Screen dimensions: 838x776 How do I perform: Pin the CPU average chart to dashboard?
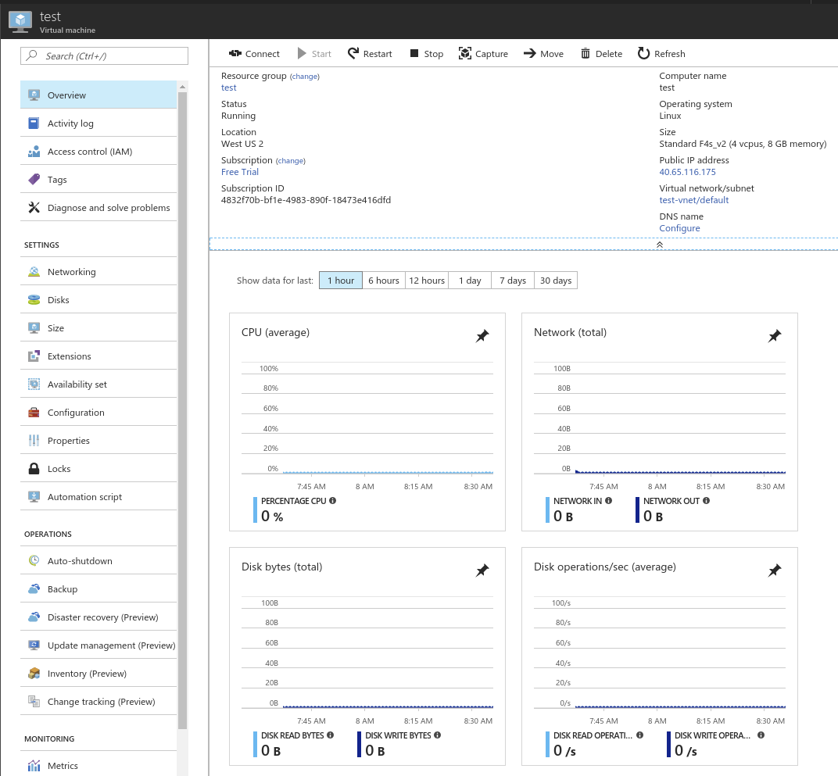click(x=482, y=335)
